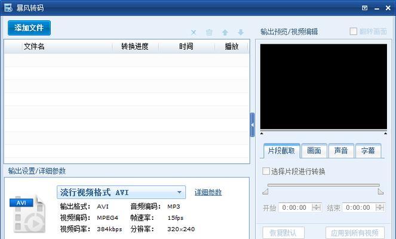
Task: Switch to the 字幕 tab
Action: [368, 151]
